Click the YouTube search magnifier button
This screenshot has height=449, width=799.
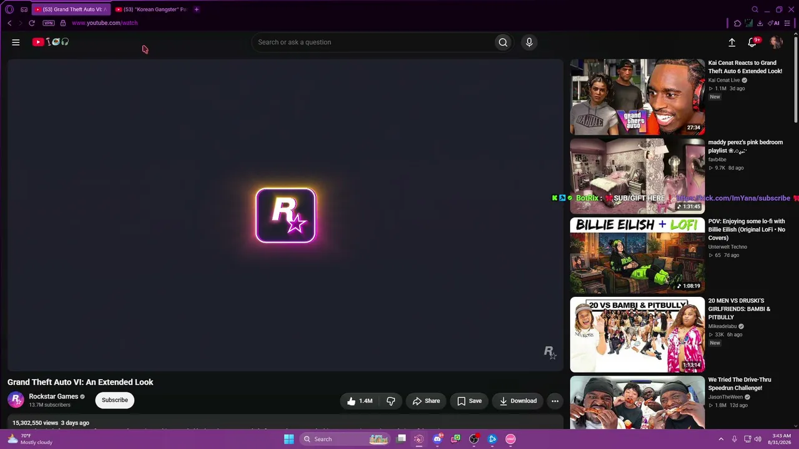503,42
